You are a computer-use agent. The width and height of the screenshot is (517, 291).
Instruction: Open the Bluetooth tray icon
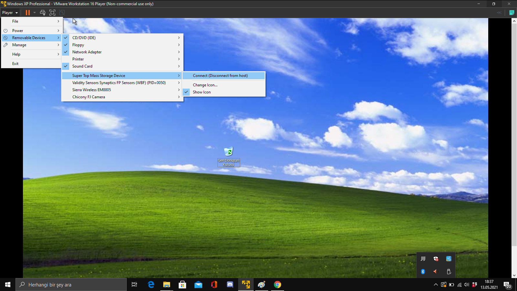[x=423, y=272]
